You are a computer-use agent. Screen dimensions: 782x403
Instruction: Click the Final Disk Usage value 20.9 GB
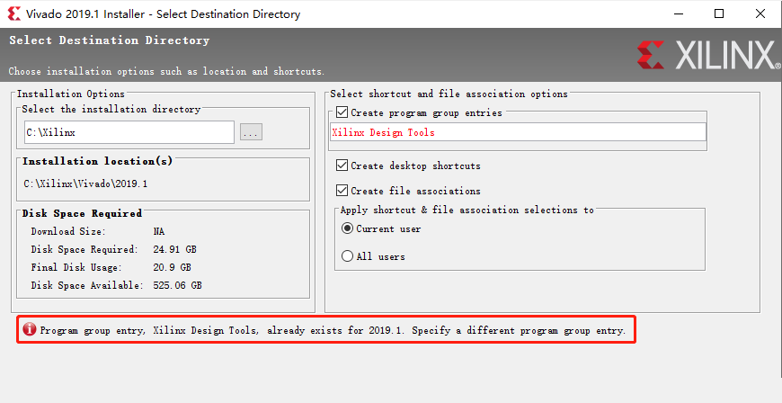pos(172,267)
